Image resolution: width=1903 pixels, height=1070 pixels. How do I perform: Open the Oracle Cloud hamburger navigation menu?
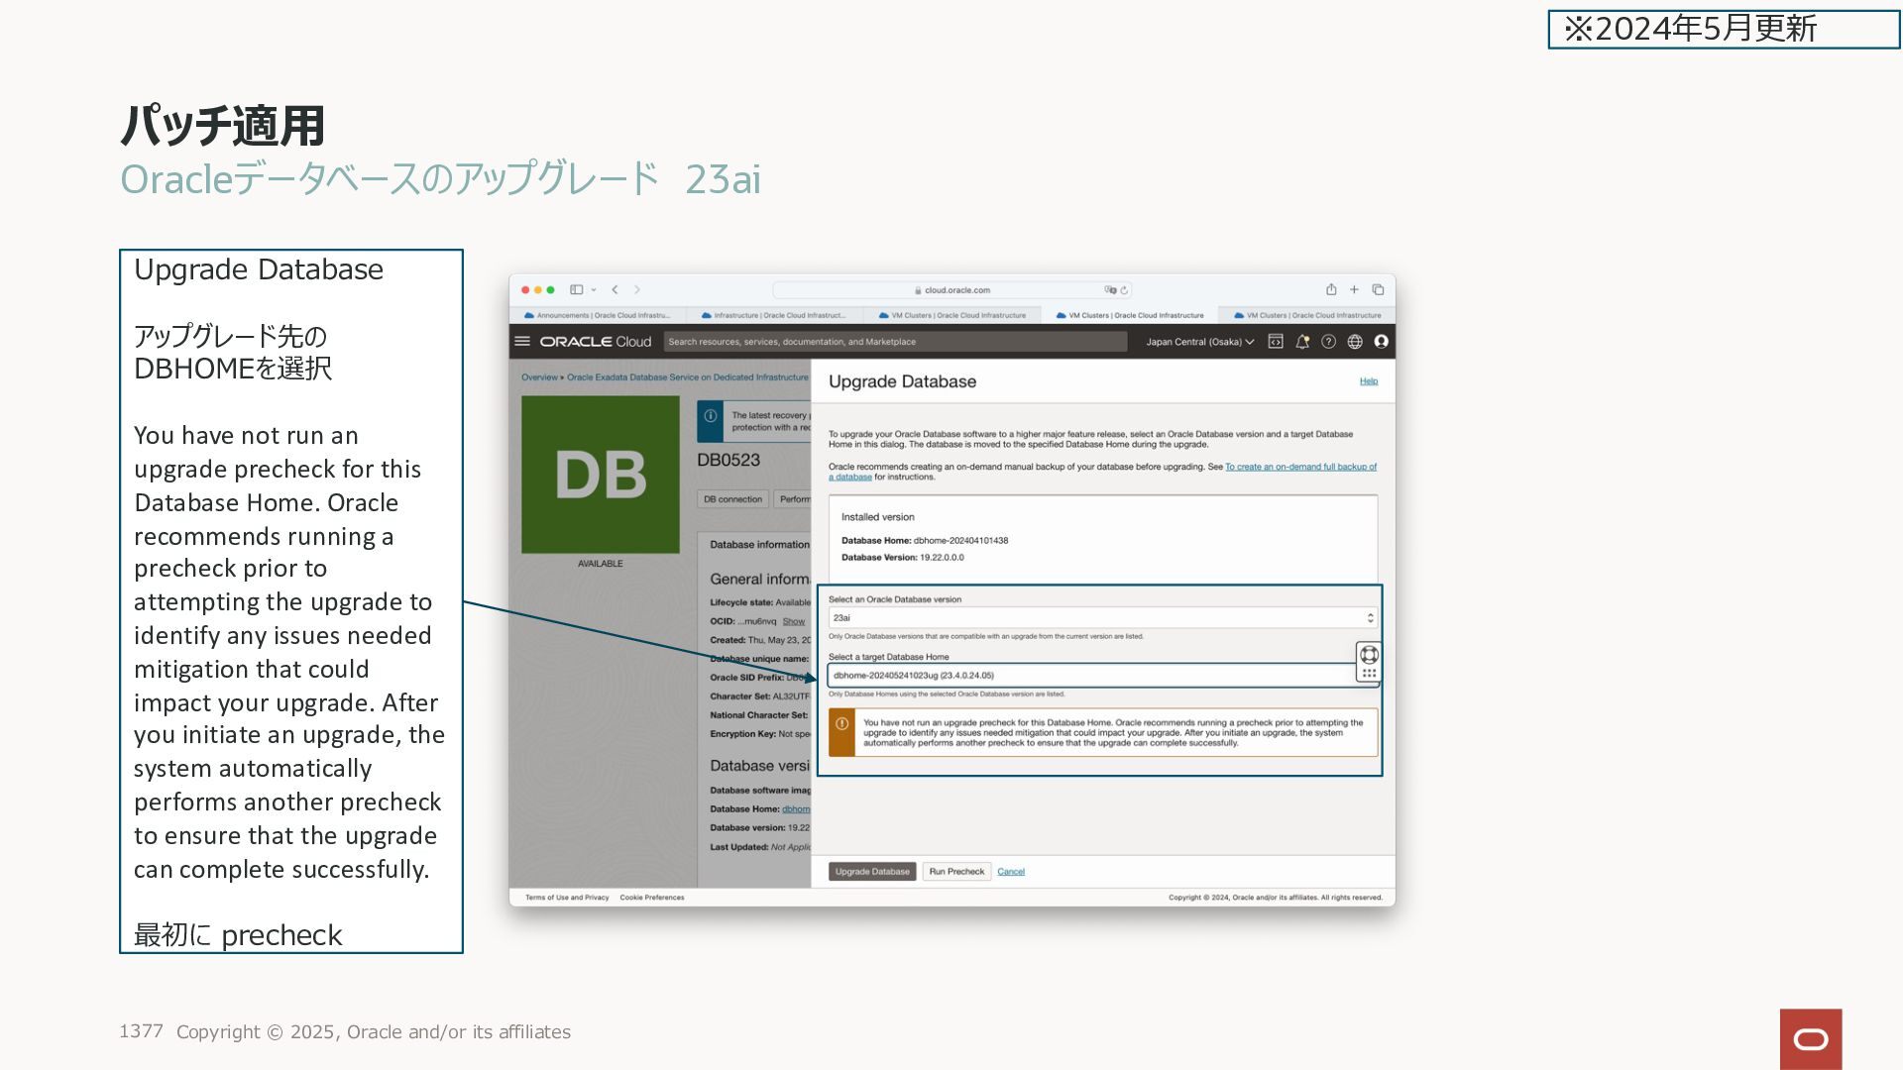coord(522,341)
